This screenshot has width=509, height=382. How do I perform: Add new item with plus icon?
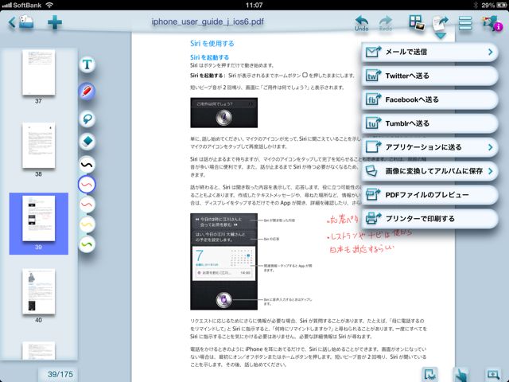click(x=55, y=22)
